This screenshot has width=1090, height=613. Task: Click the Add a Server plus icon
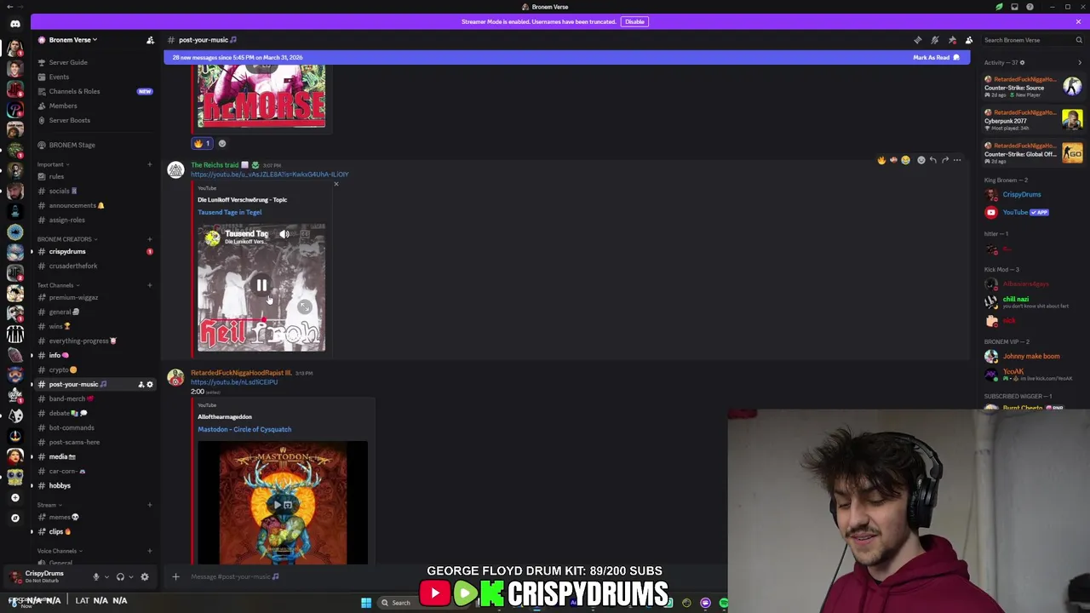click(x=14, y=497)
